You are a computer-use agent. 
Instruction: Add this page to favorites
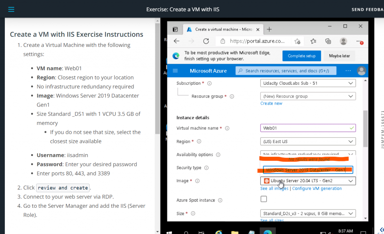tap(297, 41)
